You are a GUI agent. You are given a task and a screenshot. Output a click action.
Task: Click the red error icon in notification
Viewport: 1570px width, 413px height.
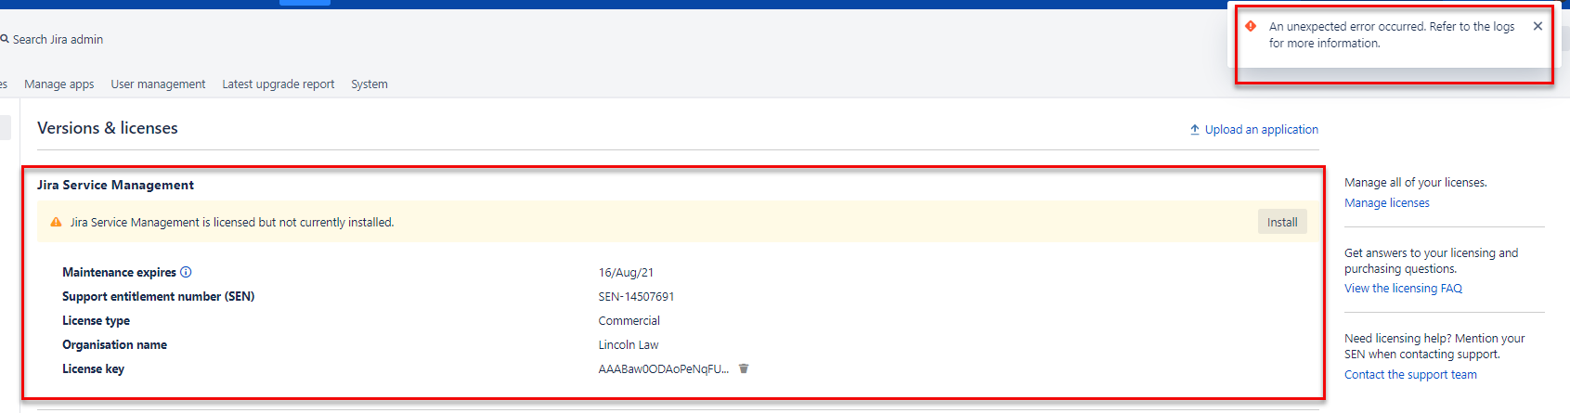coord(1251,26)
